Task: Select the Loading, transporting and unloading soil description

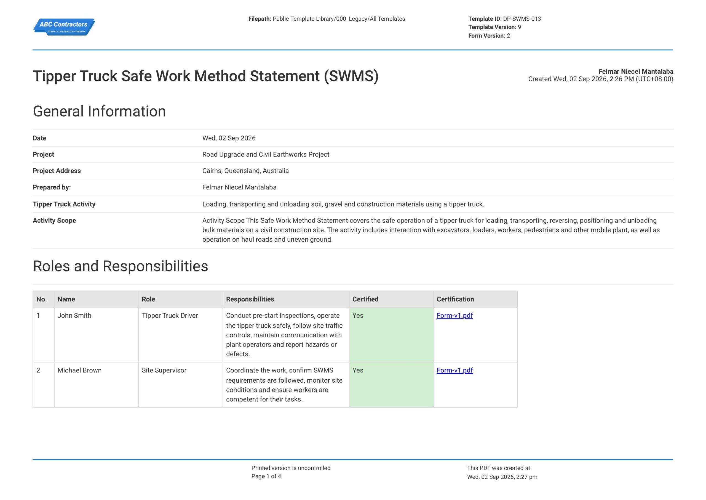Action: click(x=343, y=204)
